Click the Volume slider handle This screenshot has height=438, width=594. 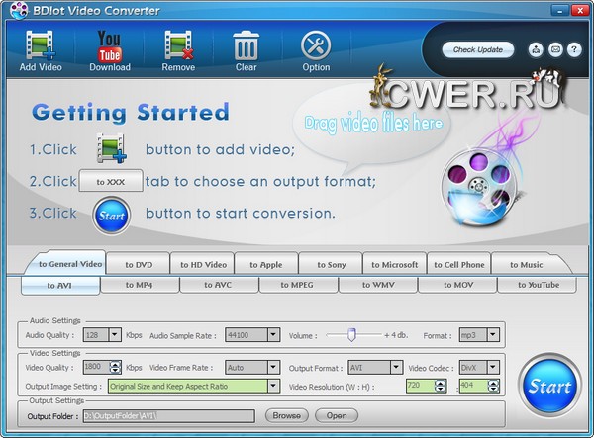(x=349, y=335)
